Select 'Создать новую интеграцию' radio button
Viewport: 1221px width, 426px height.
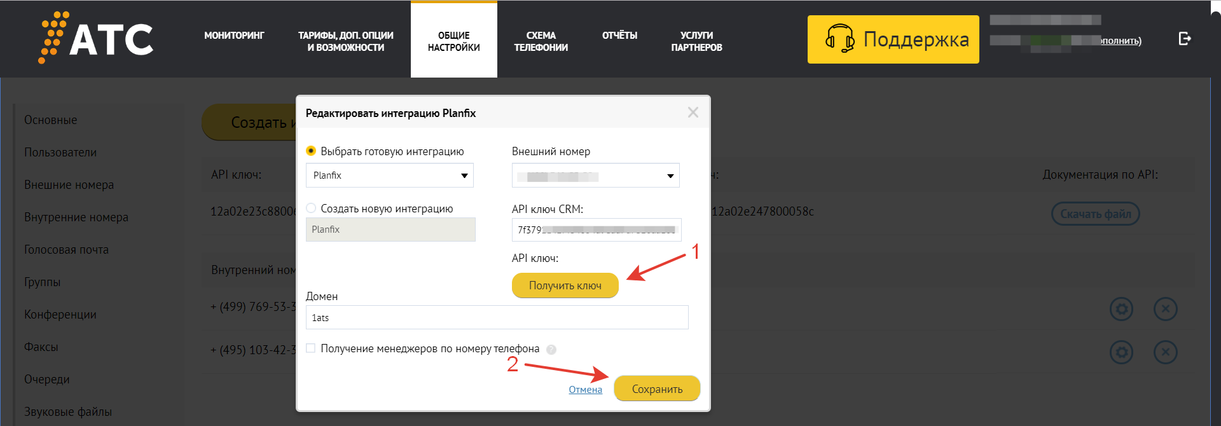point(311,208)
